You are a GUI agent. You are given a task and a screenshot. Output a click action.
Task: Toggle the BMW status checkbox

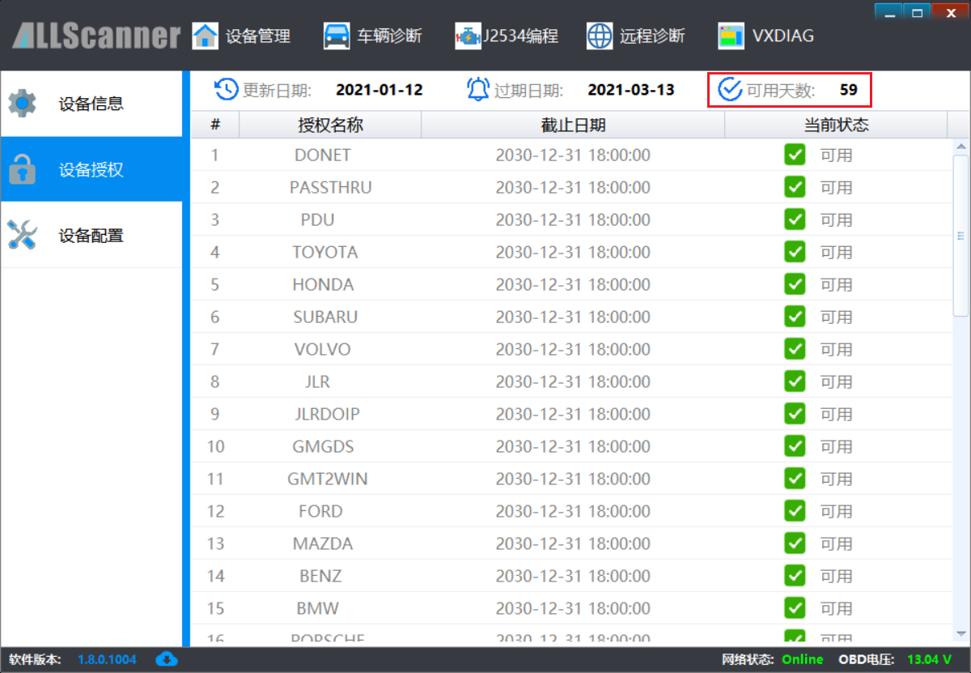[795, 607]
